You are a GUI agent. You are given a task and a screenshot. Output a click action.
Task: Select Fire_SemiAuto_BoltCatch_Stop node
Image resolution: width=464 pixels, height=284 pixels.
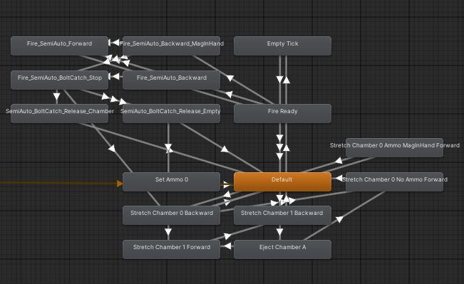pos(59,80)
